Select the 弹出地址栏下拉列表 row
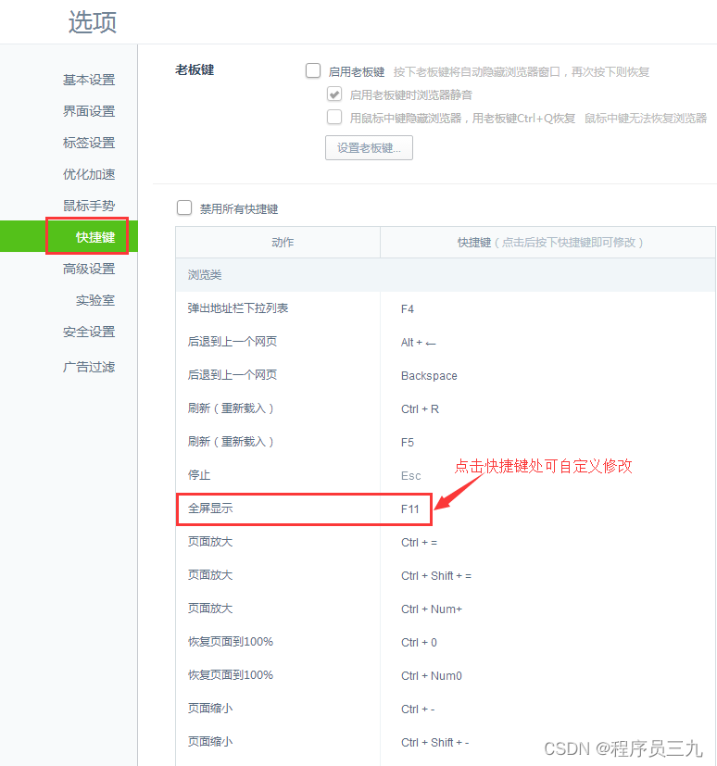This screenshot has height=766, width=717. [x=446, y=308]
